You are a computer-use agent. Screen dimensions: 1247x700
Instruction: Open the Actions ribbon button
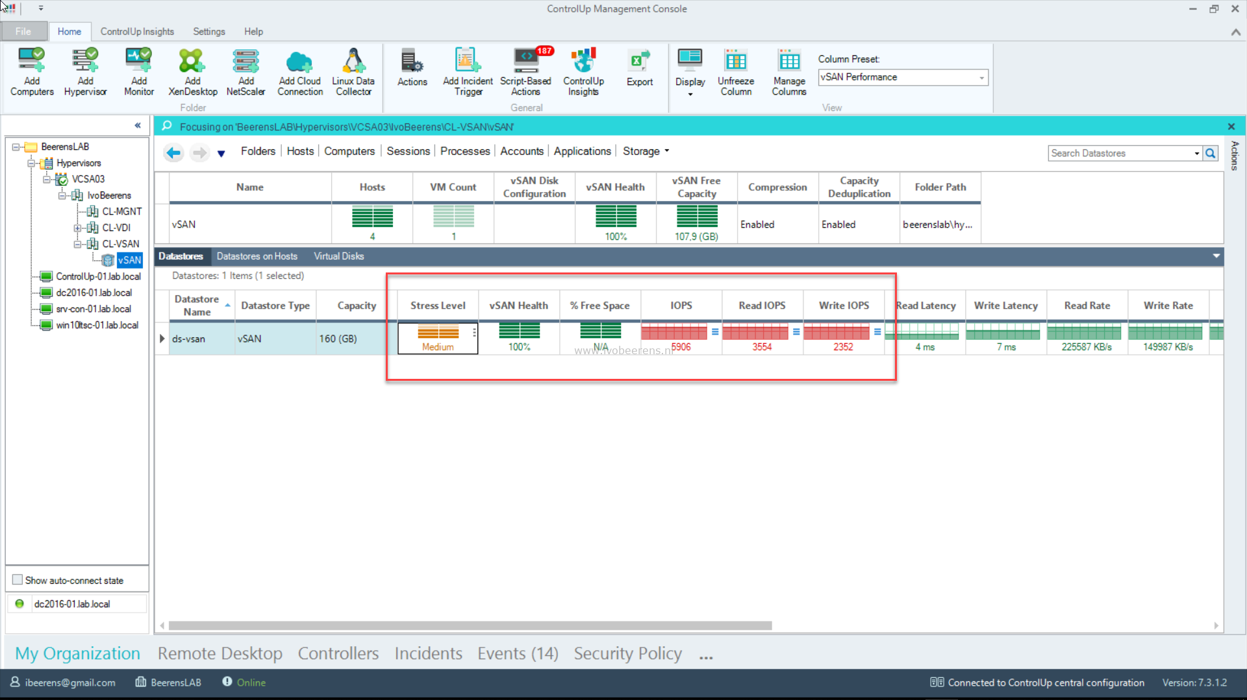point(412,67)
